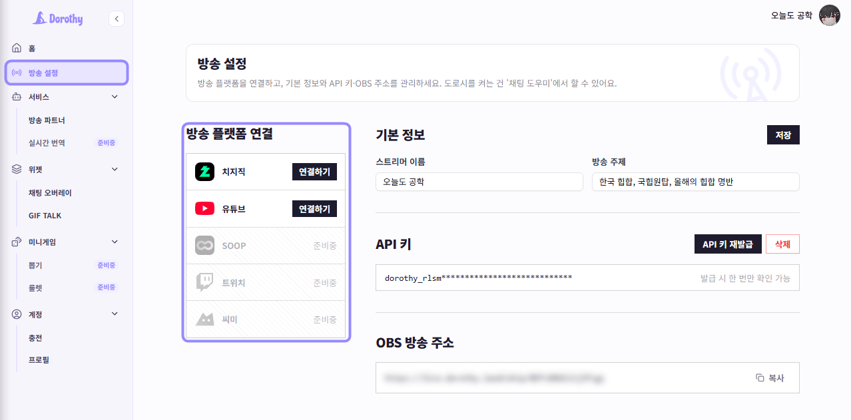Click the API 키 재발급 button
Viewport: 851px width, 420px height.
[x=727, y=244]
